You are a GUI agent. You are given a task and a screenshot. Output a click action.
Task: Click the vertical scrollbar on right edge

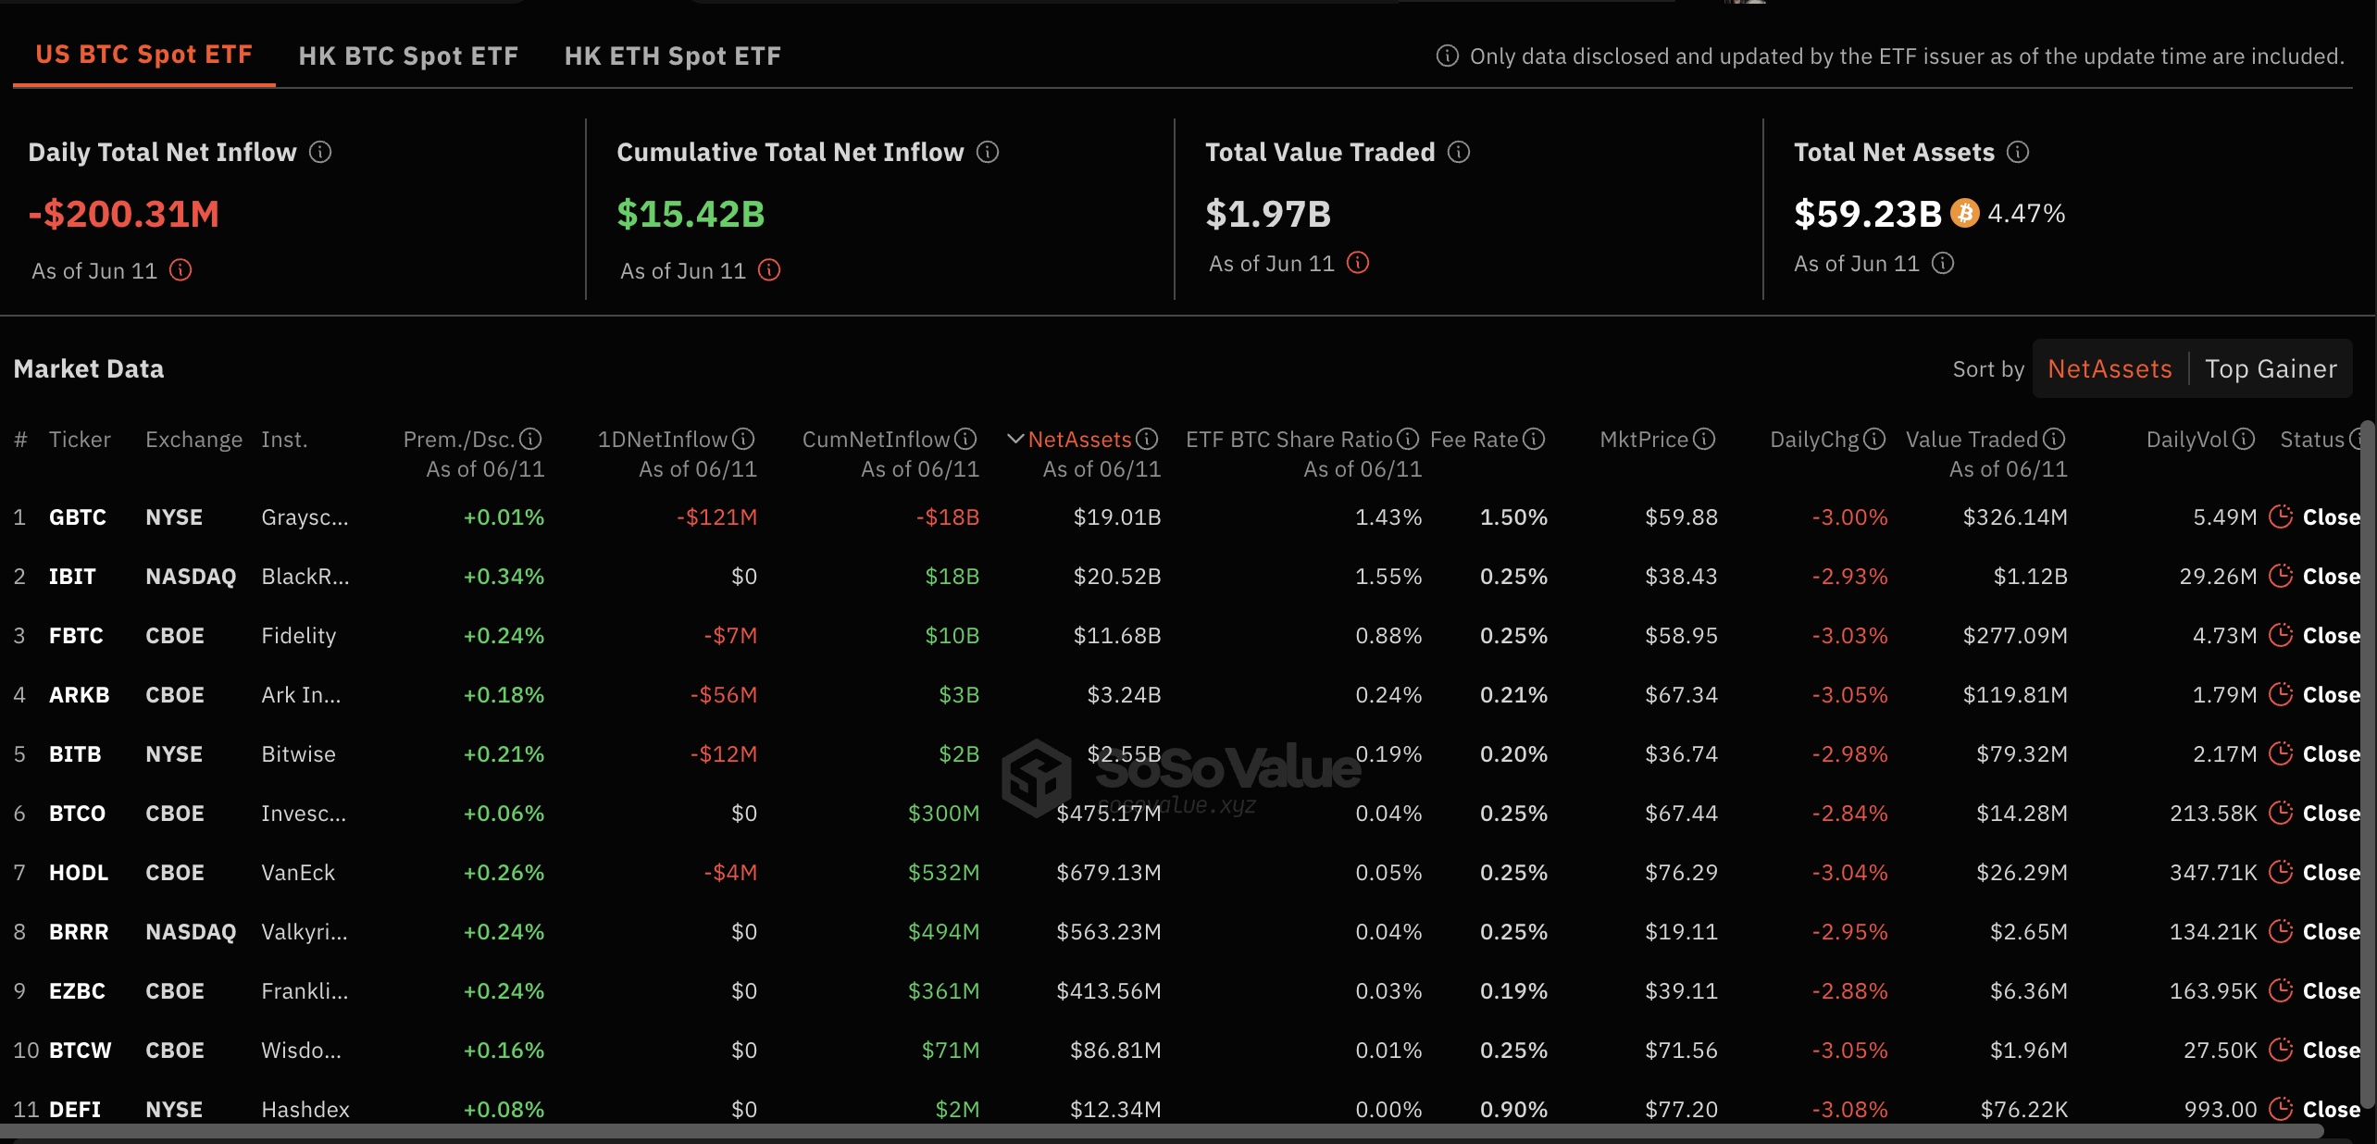(2369, 764)
